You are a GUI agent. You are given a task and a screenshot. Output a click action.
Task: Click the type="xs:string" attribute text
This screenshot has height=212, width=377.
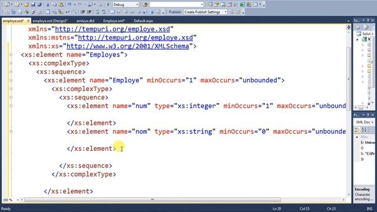(185, 132)
